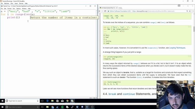This screenshot has height=109, width=195.
Task: Open Mail app from guest taskbar
Action: pos(62,101)
